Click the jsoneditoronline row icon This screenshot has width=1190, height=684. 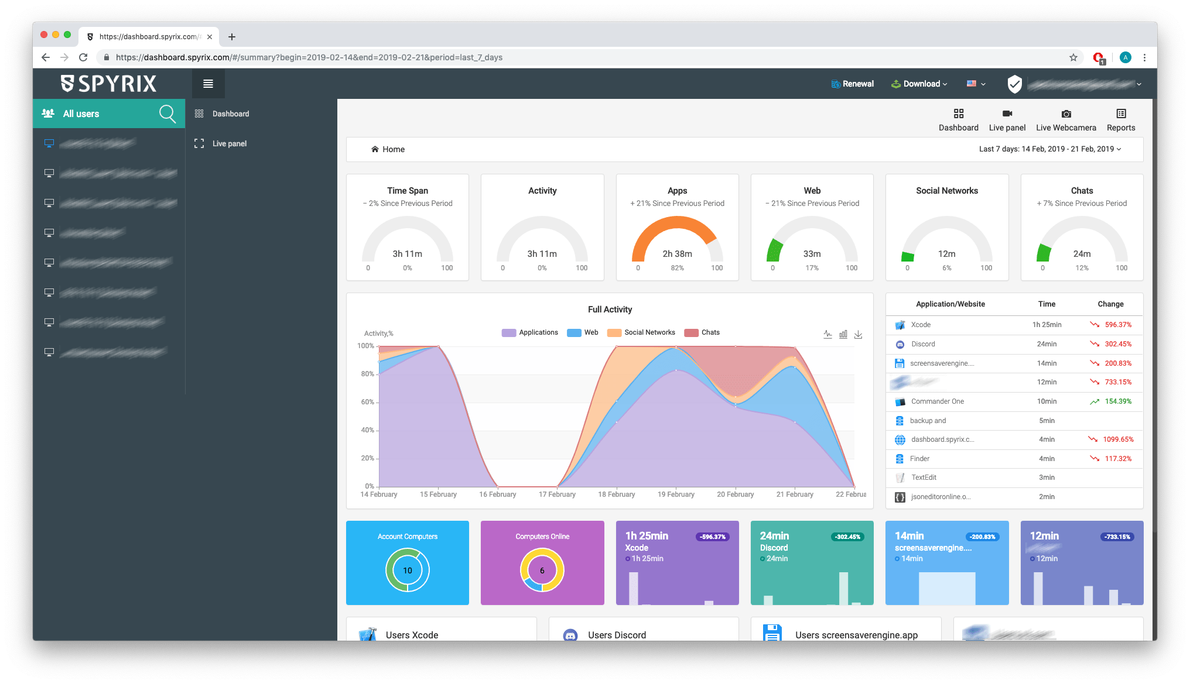900,497
